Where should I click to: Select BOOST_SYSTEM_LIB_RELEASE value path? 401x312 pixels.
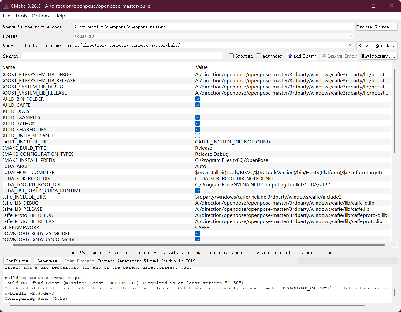(x=292, y=93)
